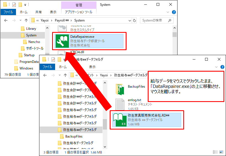Open help in the データフォルダ window
This screenshot has width=226, height=156.
tap(222, 67)
